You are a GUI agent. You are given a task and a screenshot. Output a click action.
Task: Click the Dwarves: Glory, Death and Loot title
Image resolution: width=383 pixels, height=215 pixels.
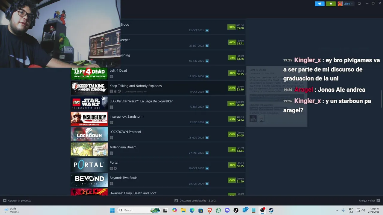click(133, 193)
